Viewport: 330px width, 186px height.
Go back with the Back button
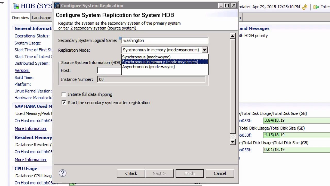point(131,173)
